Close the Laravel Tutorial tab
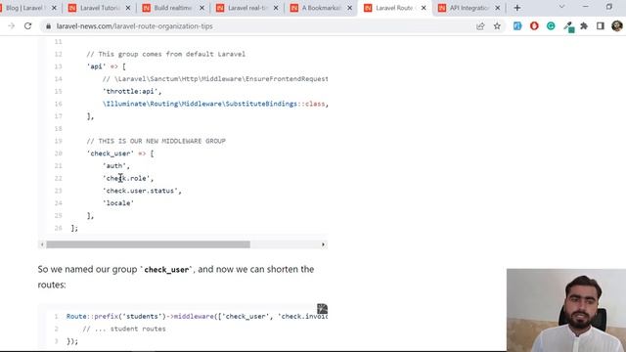The width and height of the screenshot is (626, 352). point(128,8)
